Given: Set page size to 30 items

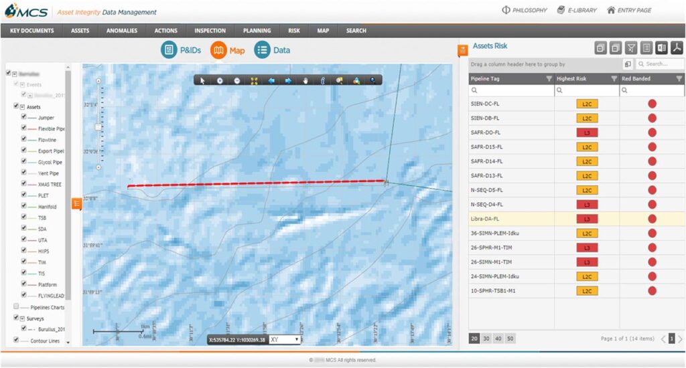Looking at the screenshot, I should point(486,339).
